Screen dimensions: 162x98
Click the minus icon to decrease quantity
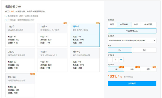pos(110,60)
